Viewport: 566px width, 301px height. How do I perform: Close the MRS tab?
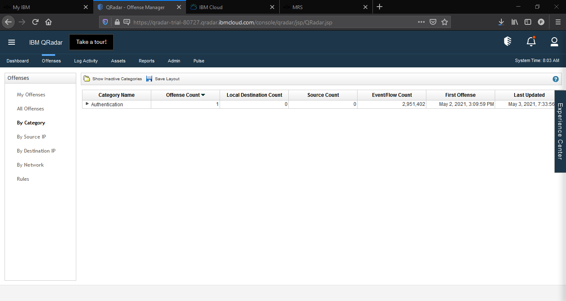[365, 7]
